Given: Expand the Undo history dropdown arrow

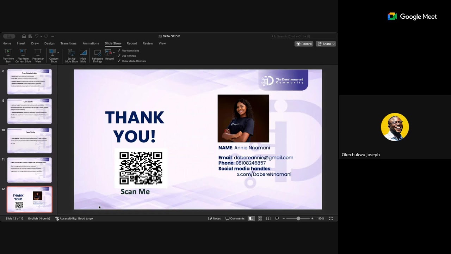Looking at the screenshot, I should click(x=41, y=36).
